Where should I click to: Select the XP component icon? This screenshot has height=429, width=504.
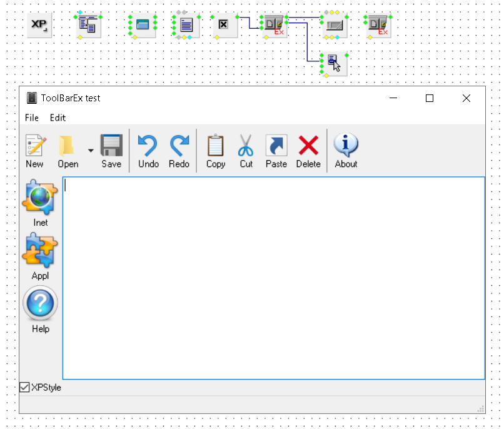[40, 26]
